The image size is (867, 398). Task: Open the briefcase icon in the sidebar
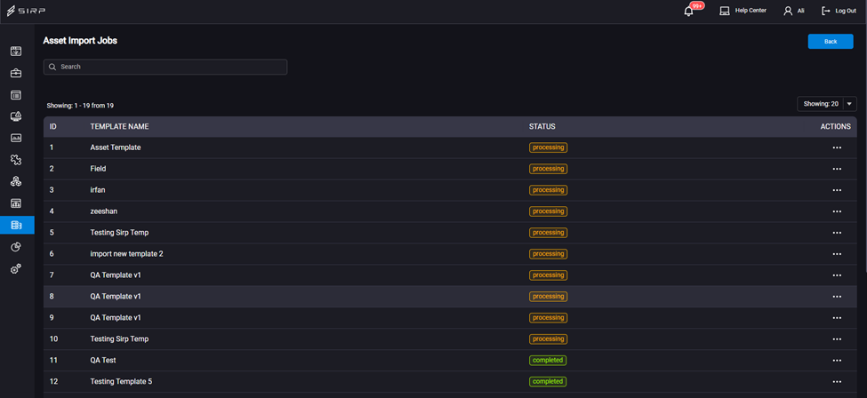(x=16, y=74)
